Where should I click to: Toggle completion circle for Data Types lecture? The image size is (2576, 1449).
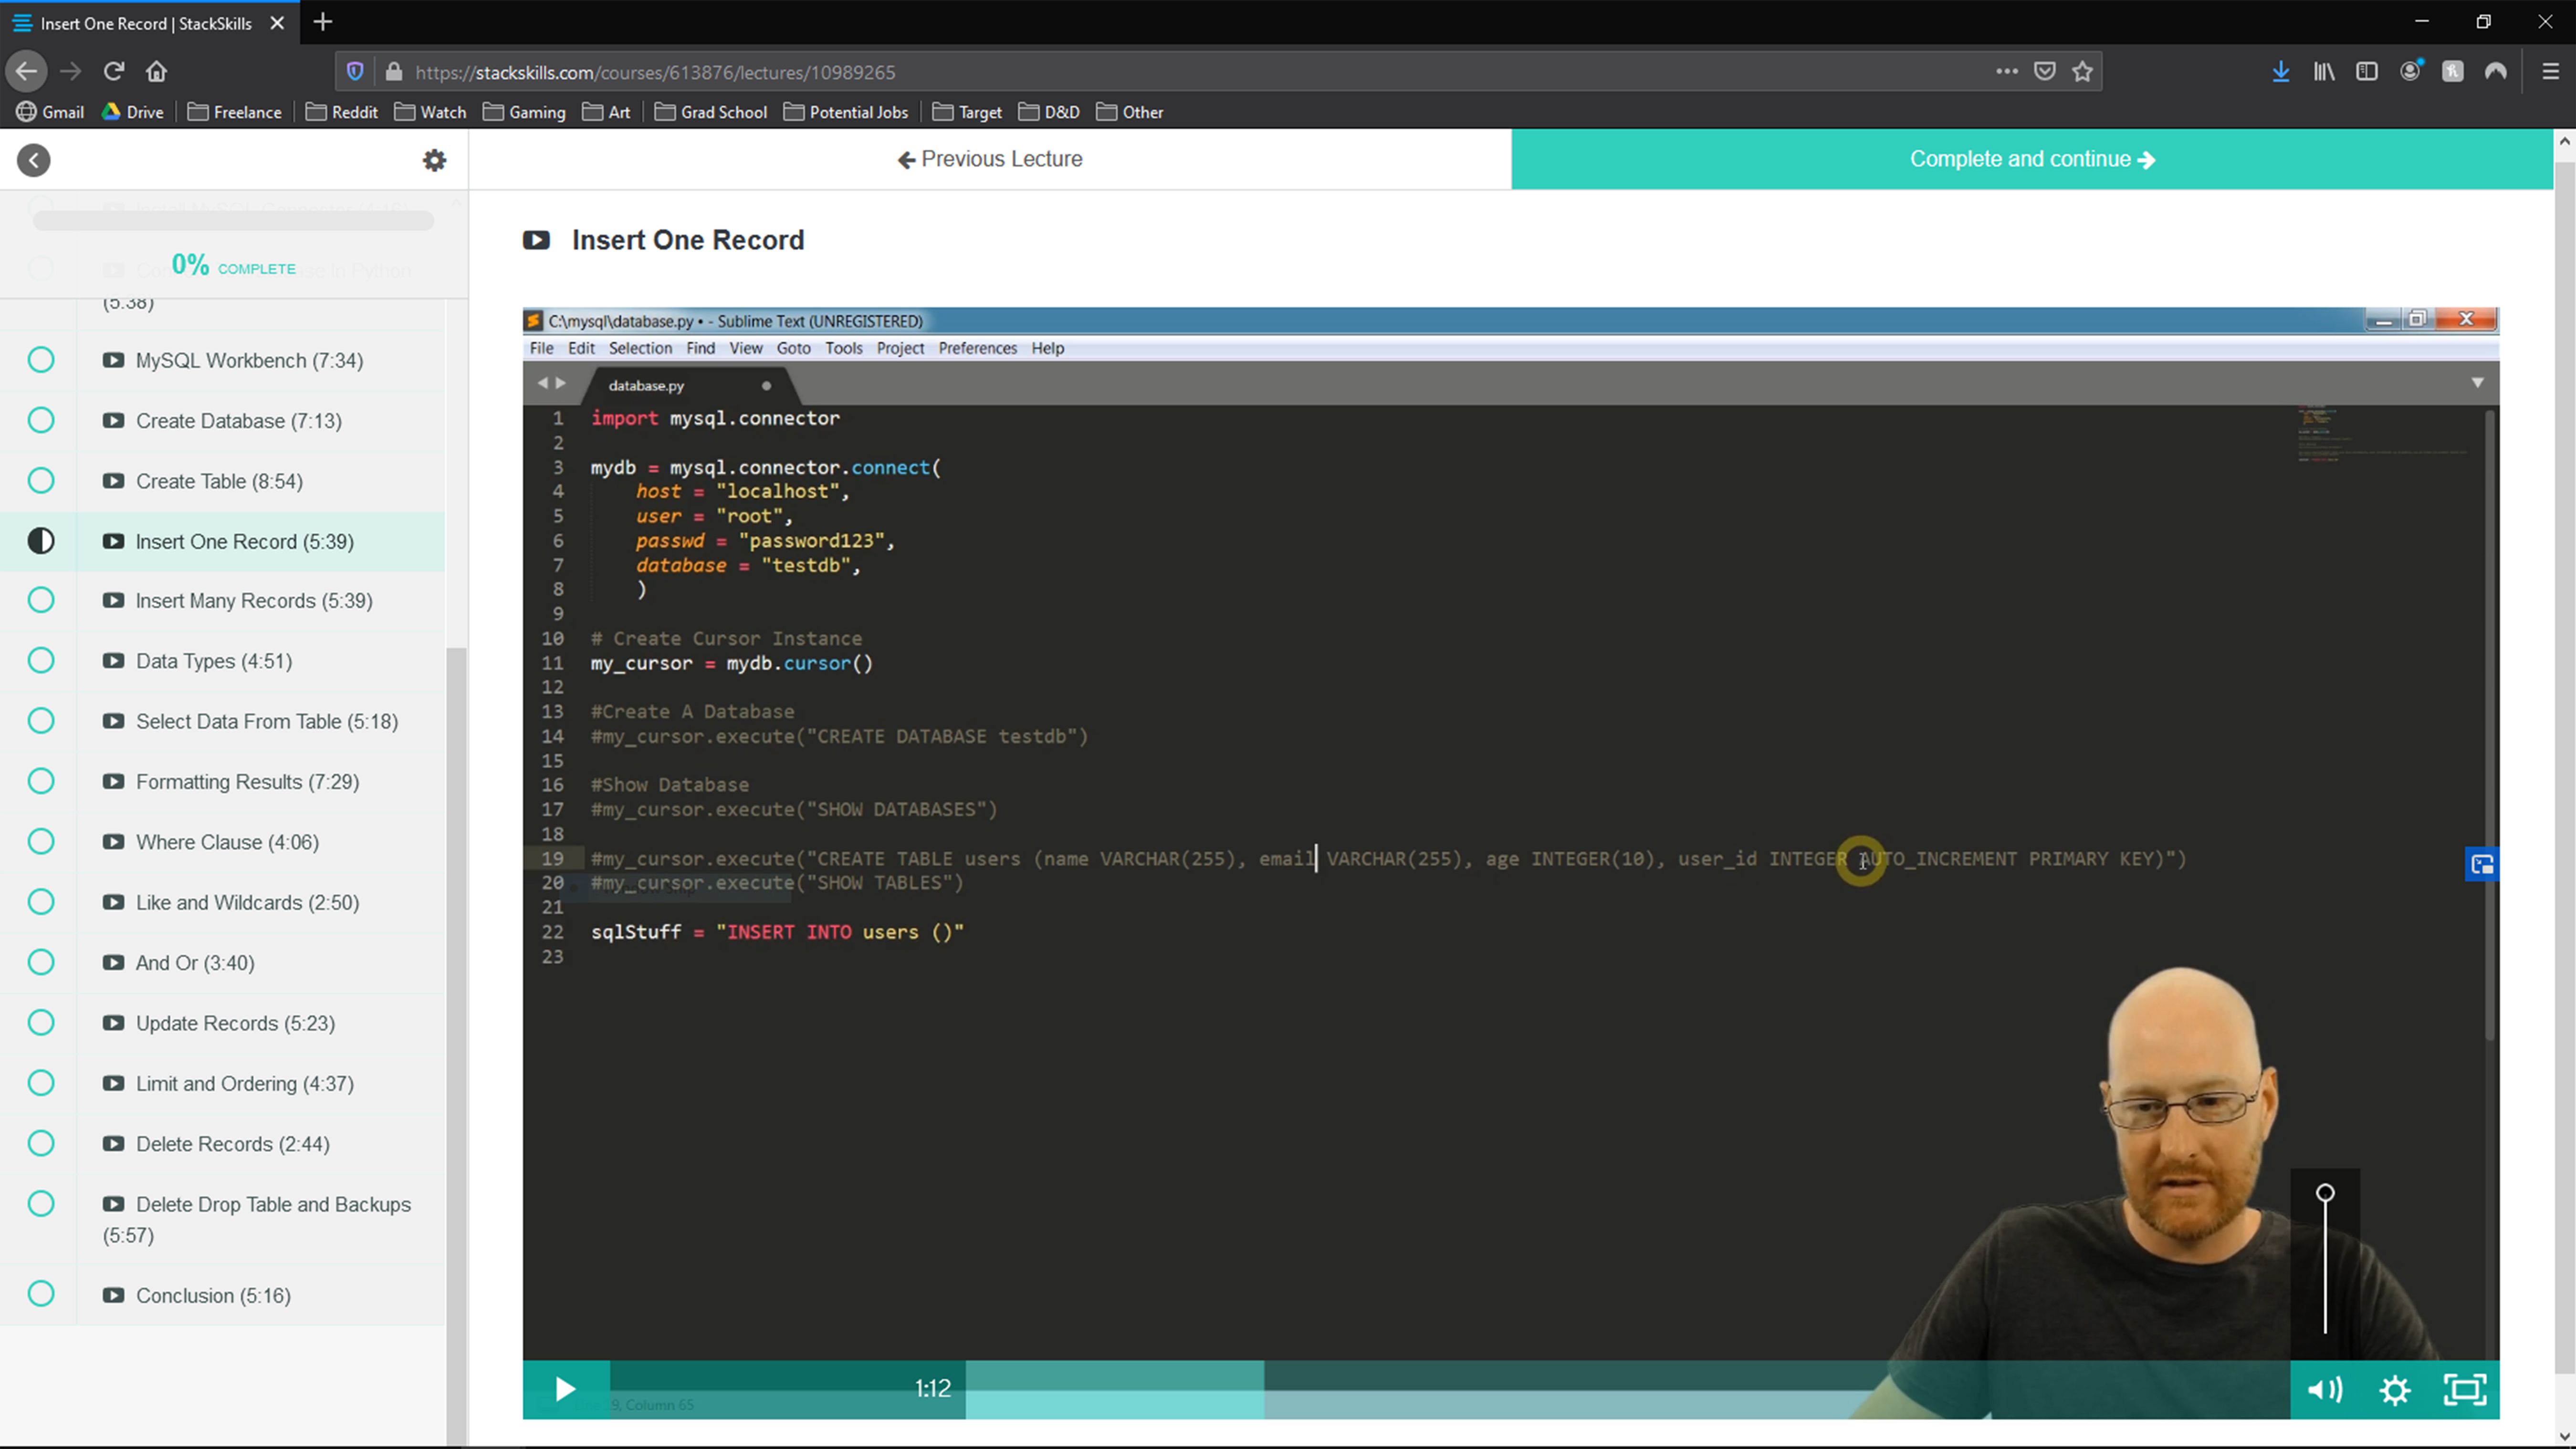(40, 660)
